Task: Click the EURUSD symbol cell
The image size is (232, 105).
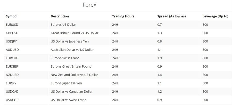Action: coord(12,25)
